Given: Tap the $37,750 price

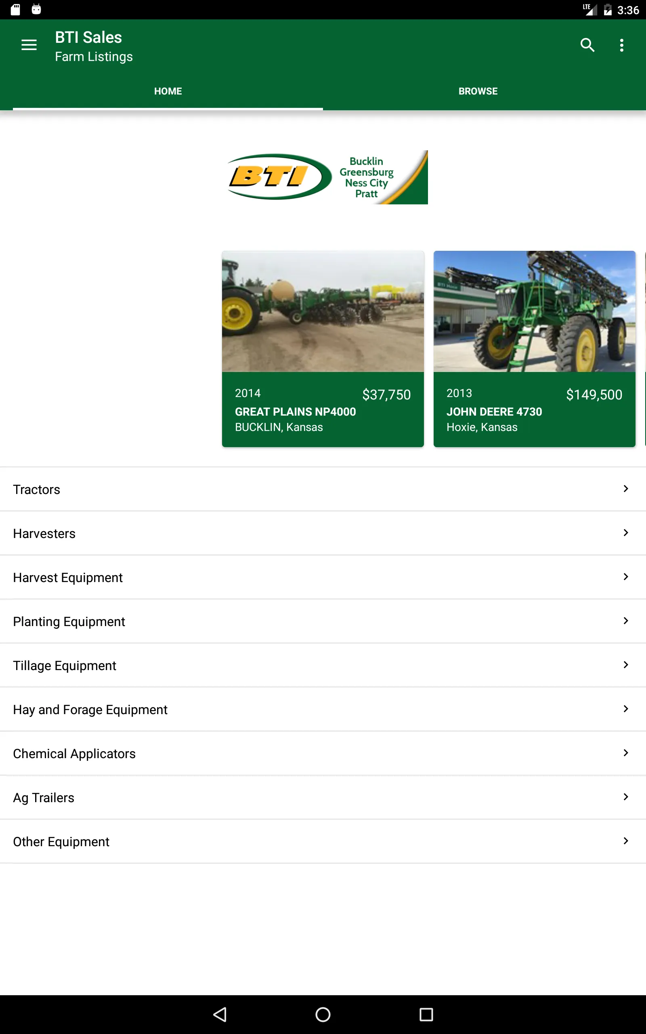Looking at the screenshot, I should (386, 394).
